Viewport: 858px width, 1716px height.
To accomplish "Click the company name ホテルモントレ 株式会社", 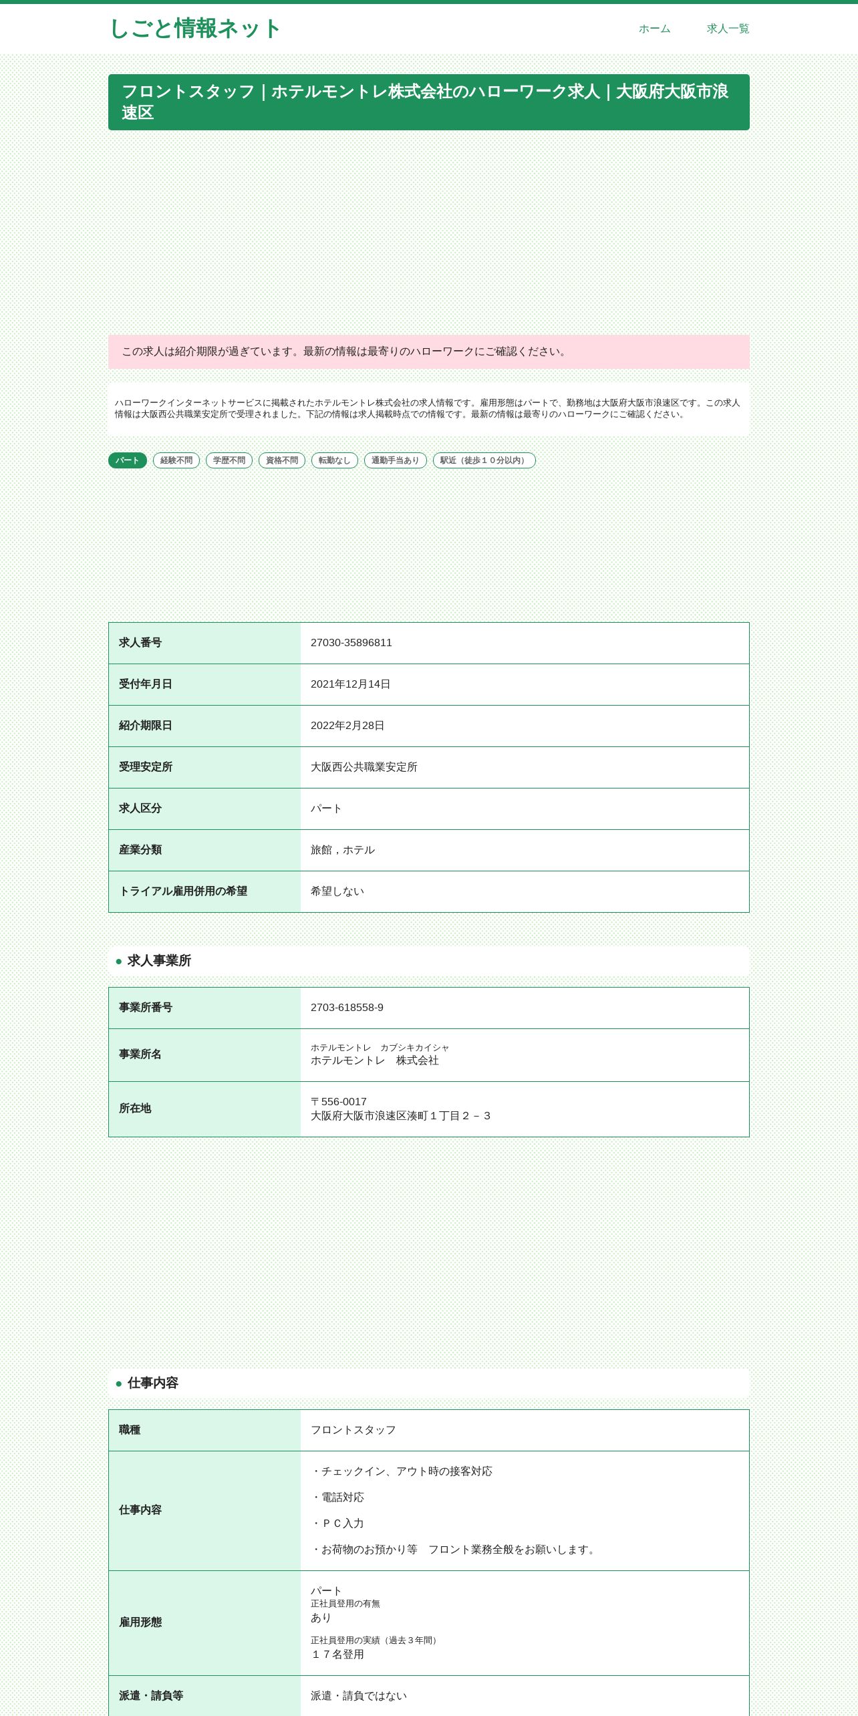I will (x=375, y=1060).
